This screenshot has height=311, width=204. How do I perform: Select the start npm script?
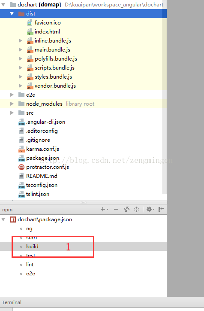tap(32, 238)
